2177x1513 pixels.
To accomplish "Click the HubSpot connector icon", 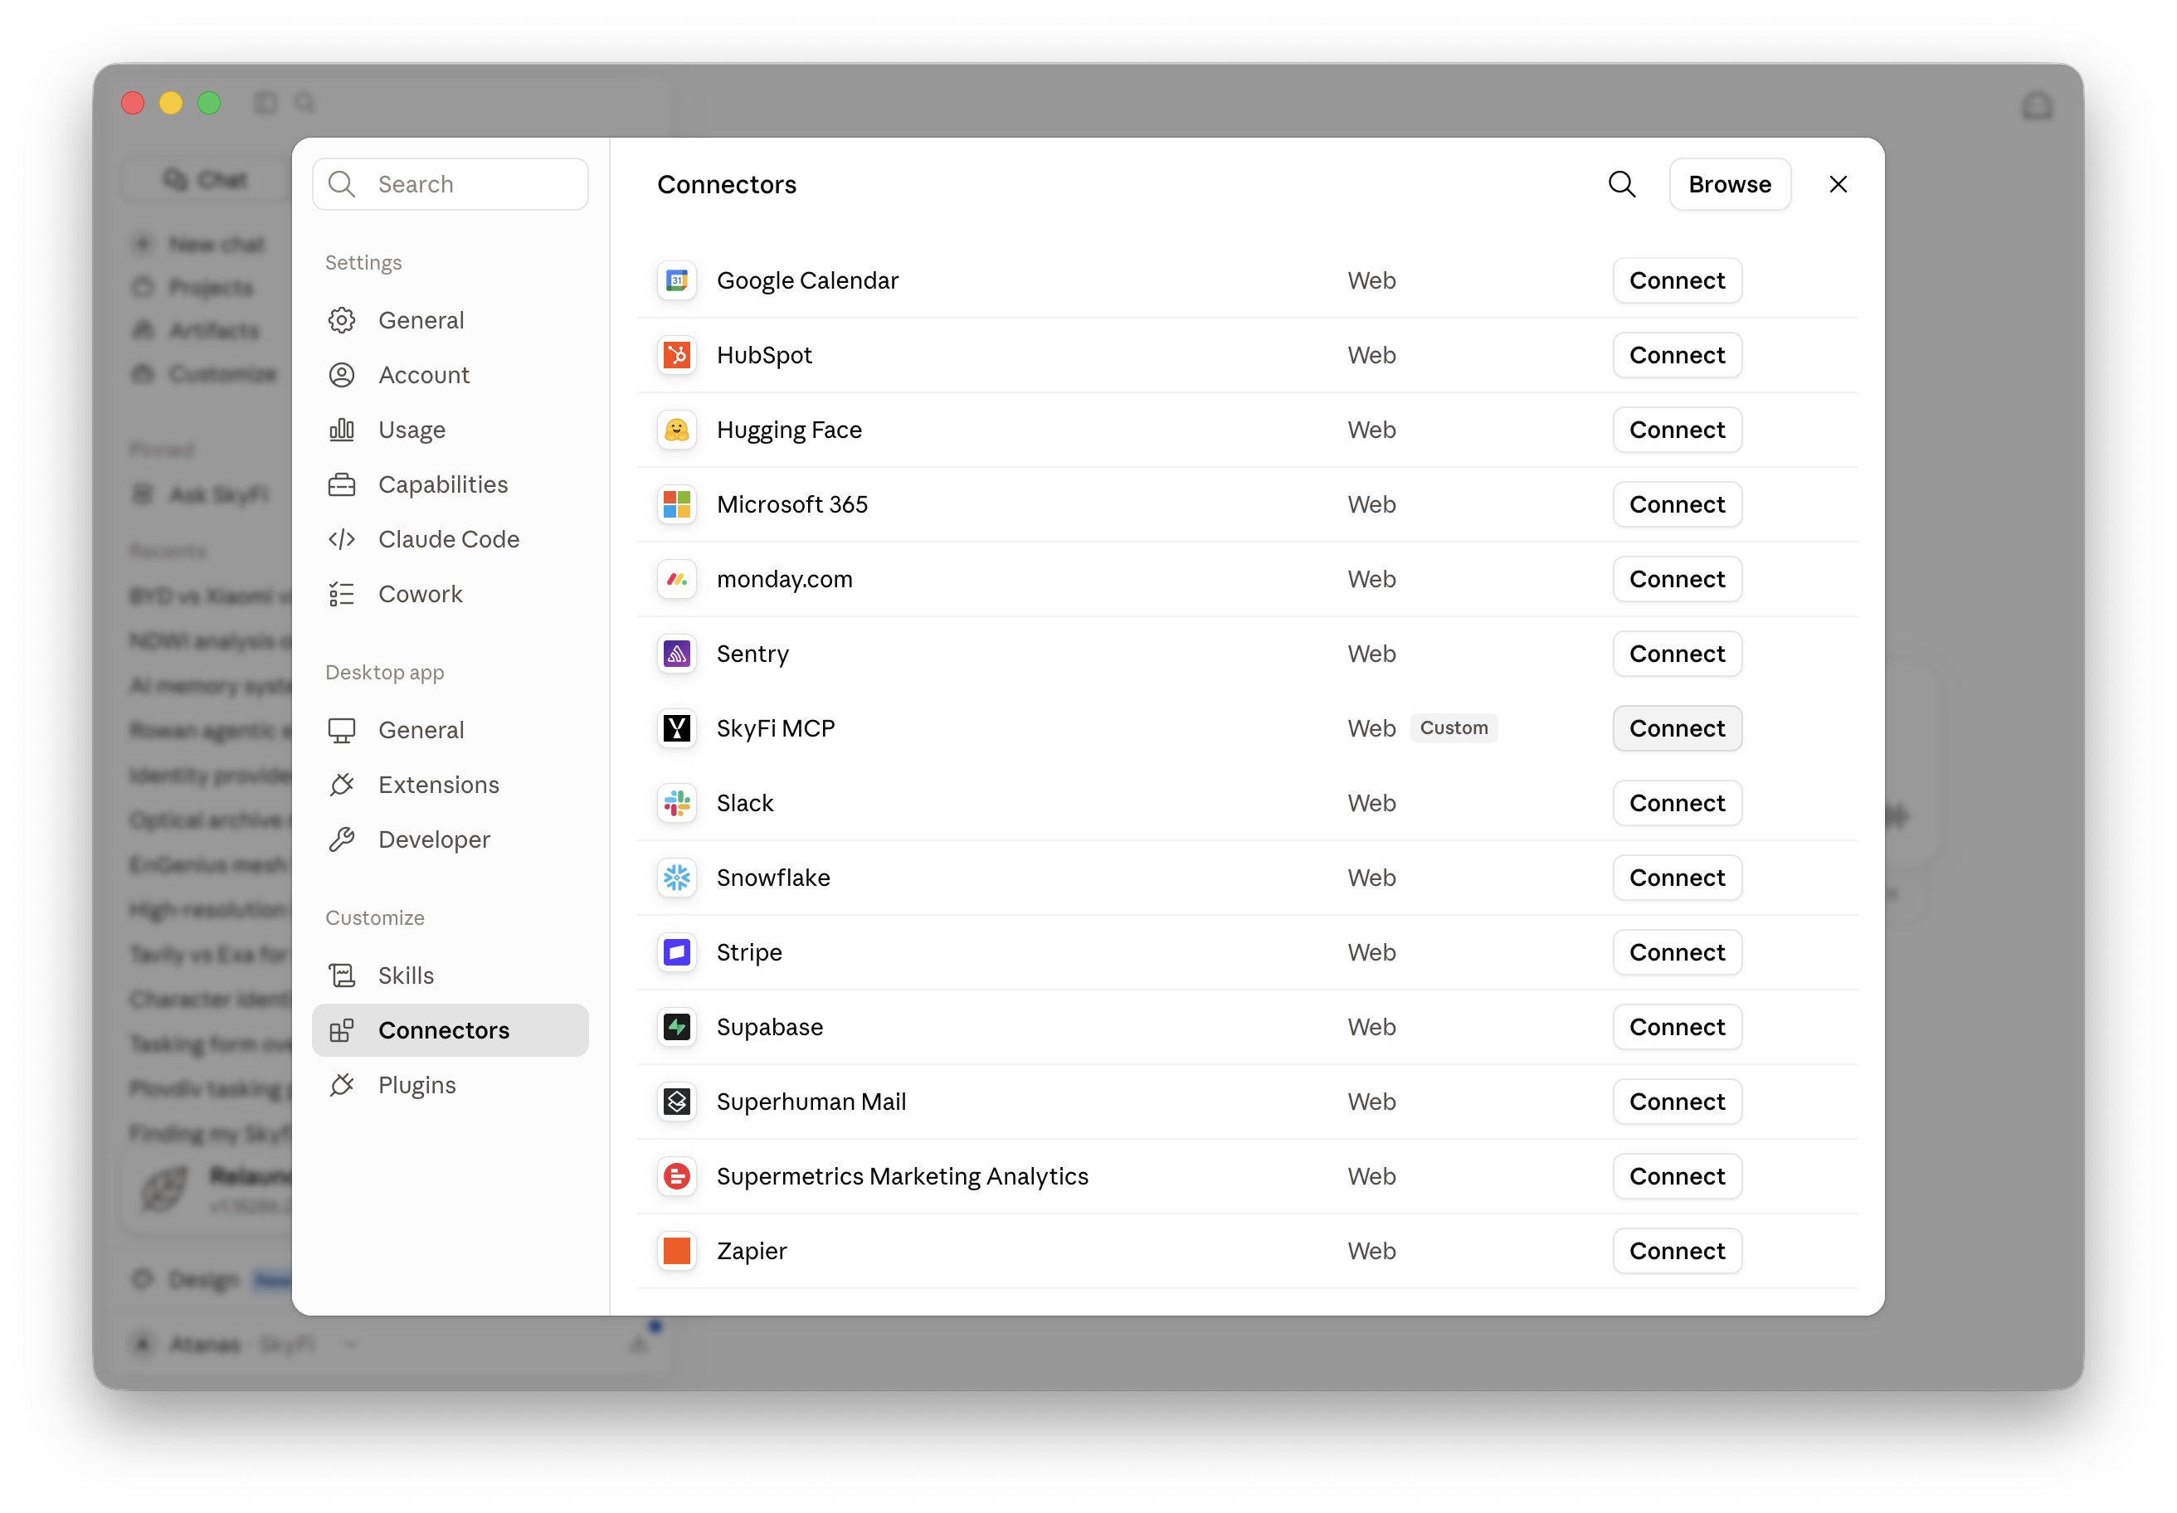I will tap(677, 356).
